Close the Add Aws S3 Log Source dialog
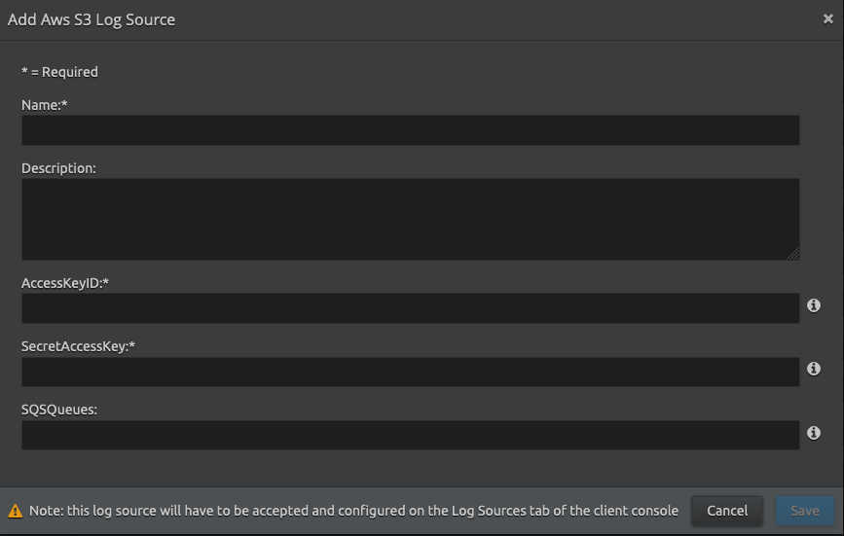Screen dimensions: 844x536 828,18
